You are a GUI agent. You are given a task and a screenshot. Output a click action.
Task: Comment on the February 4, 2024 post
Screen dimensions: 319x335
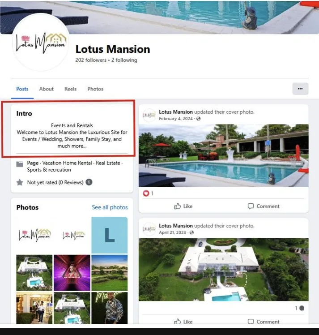click(264, 206)
